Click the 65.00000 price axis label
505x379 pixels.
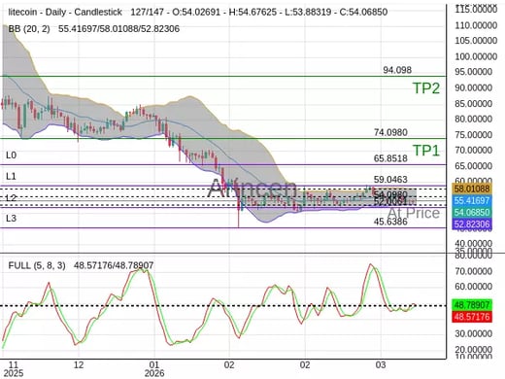tap(474, 166)
